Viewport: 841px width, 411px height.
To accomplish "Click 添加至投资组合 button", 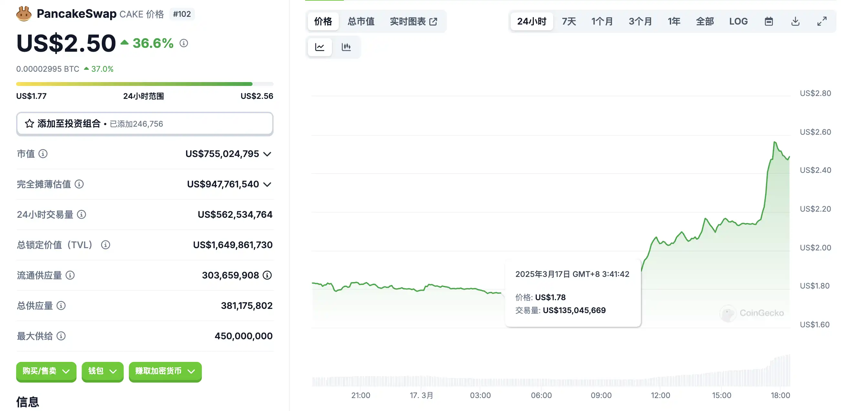I will pyautogui.click(x=145, y=123).
